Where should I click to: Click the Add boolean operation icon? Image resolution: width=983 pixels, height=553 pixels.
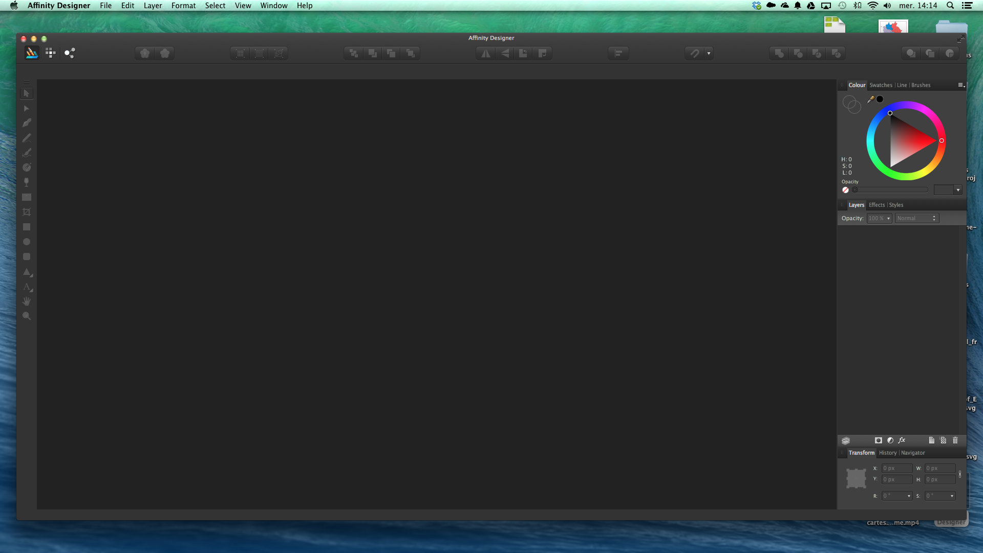(779, 53)
